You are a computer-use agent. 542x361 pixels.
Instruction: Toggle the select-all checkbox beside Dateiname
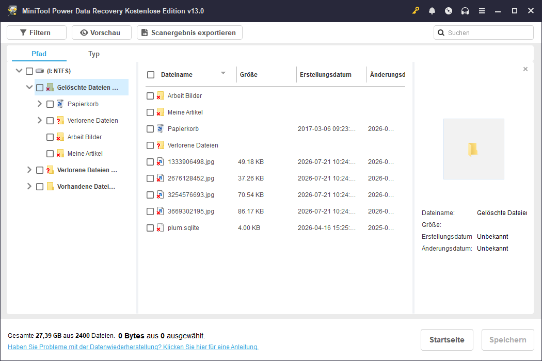click(x=151, y=75)
